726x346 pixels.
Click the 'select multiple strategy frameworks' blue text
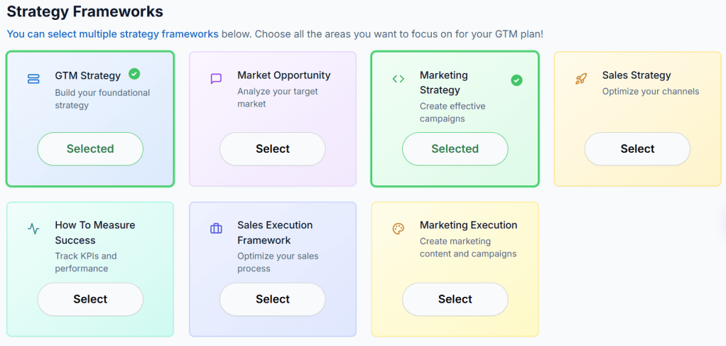pyautogui.click(x=114, y=33)
